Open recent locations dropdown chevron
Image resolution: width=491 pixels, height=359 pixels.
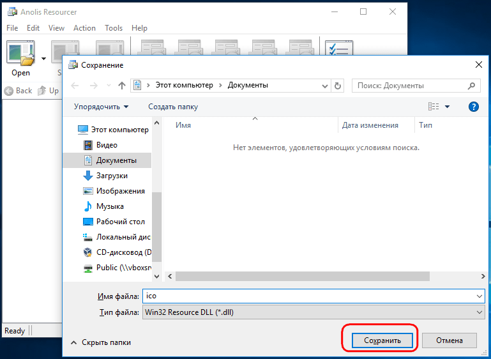pyautogui.click(x=109, y=85)
